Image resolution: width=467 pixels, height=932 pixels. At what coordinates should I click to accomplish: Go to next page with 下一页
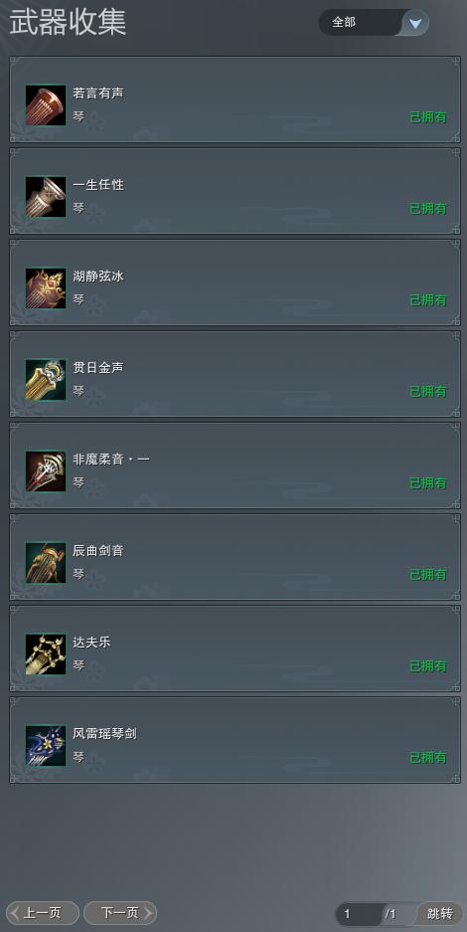pyautogui.click(x=120, y=913)
